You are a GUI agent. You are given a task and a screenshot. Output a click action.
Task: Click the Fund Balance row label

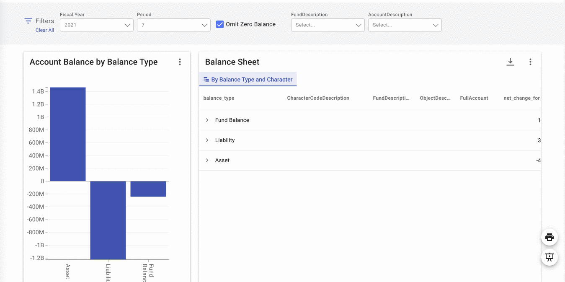232,120
